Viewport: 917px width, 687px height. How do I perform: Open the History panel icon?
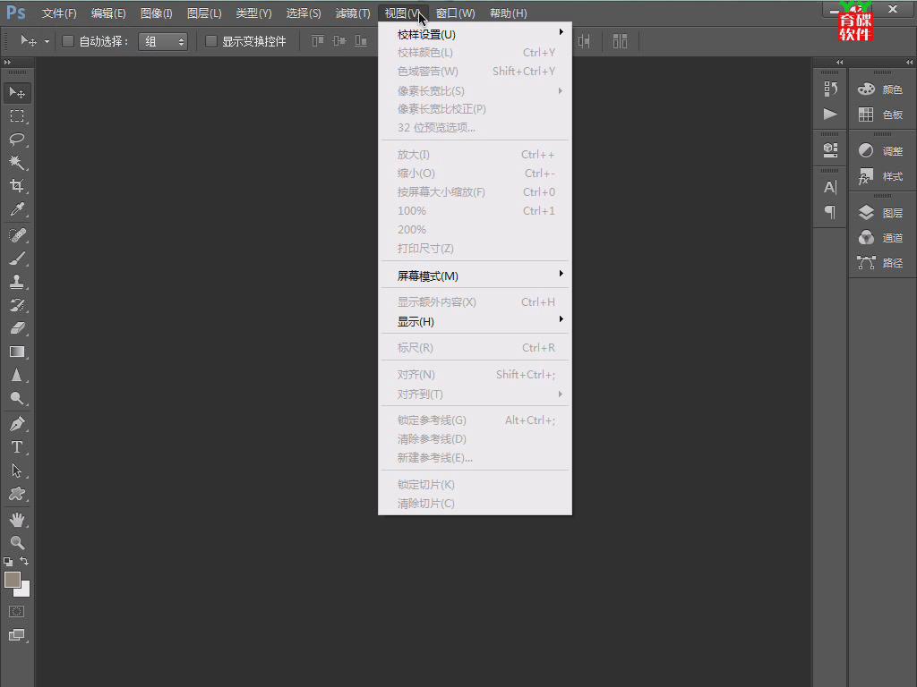830,89
